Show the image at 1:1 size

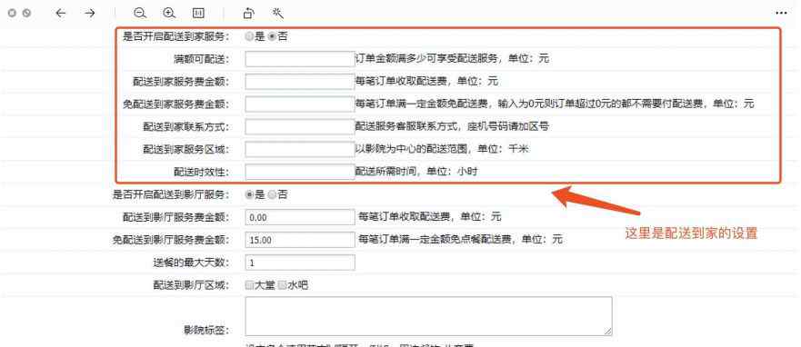pyautogui.click(x=199, y=14)
